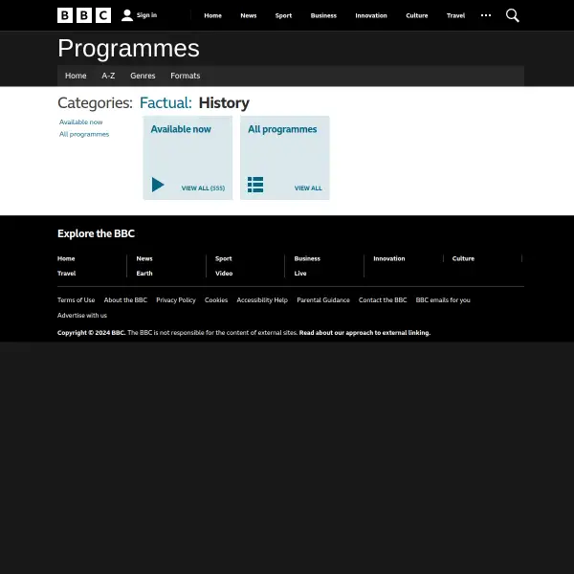Click the Programmes heading
Screen dimensions: 574x574
(128, 49)
